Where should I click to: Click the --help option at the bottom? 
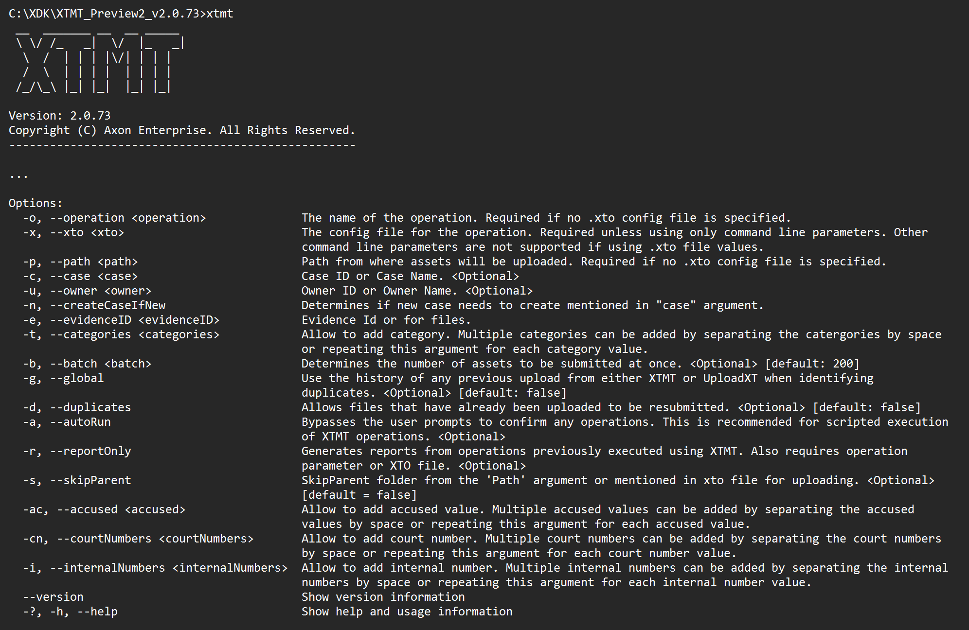[97, 612]
